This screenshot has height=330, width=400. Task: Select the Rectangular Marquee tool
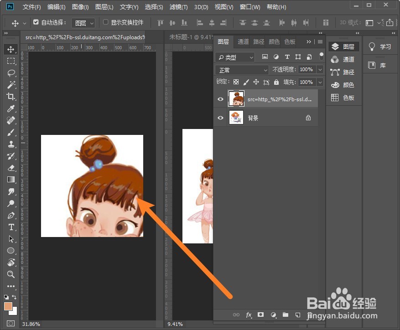(x=10, y=61)
